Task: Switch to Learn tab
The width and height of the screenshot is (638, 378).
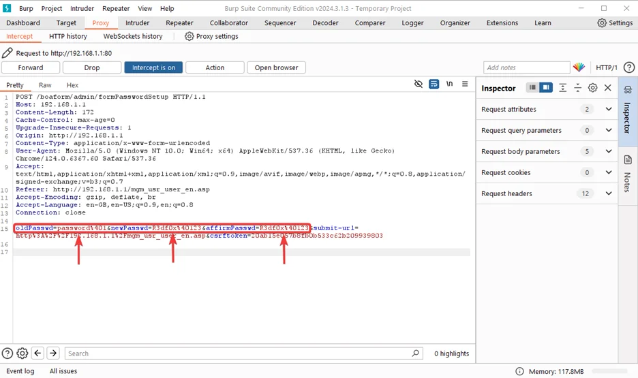Action: pyautogui.click(x=543, y=22)
